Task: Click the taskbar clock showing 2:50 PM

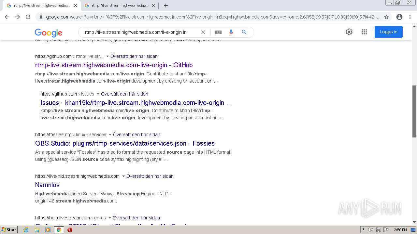Action: [x=400, y=230]
